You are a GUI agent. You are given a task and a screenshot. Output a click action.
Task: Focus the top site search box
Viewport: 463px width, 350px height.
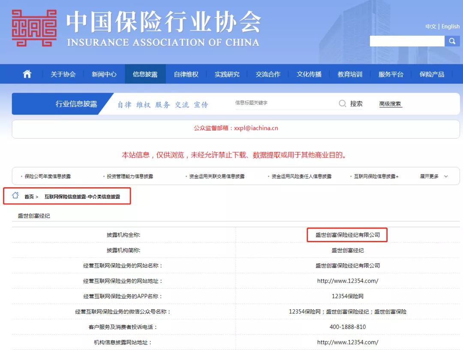click(x=407, y=41)
